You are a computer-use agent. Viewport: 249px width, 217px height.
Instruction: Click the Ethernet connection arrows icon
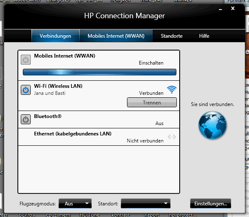[x=172, y=137]
